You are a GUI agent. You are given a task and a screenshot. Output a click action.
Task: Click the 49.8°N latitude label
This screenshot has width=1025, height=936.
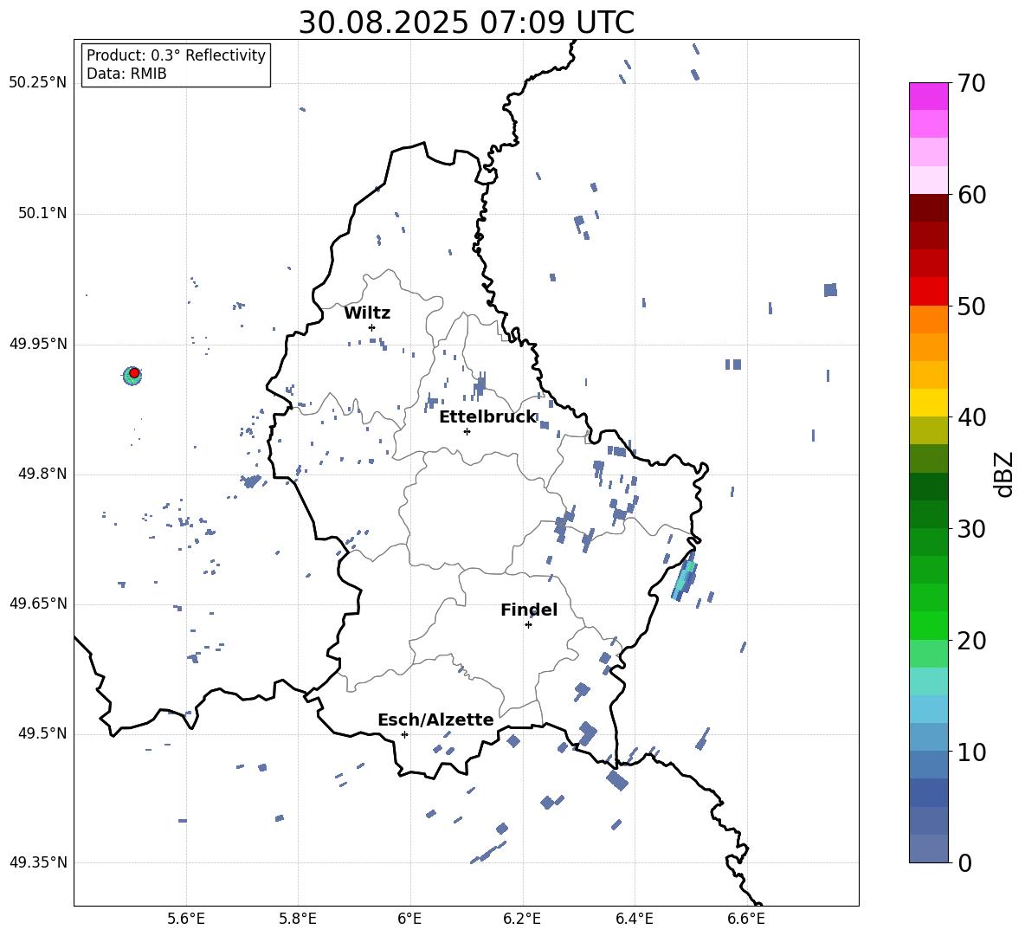pyautogui.click(x=42, y=474)
